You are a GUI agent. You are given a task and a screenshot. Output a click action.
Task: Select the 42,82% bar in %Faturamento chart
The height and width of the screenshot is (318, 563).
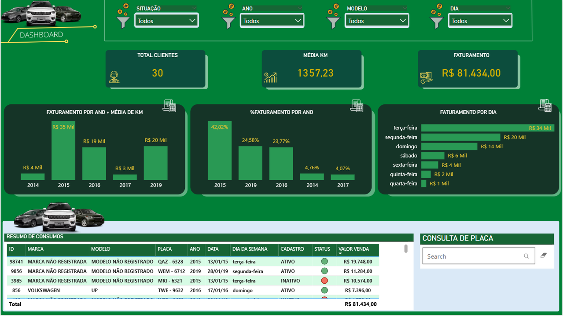point(220,150)
